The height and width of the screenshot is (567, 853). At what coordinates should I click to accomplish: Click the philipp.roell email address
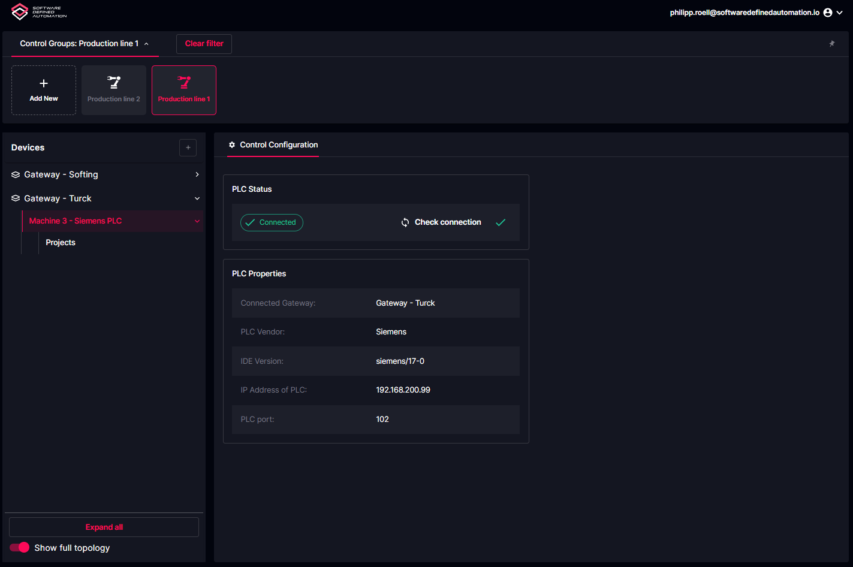coord(745,13)
